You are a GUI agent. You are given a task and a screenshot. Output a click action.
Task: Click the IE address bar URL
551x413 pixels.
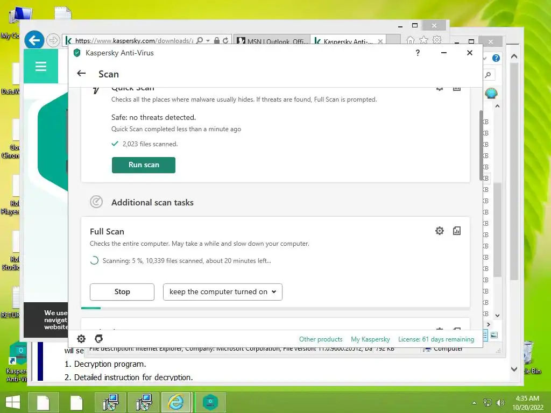click(134, 41)
